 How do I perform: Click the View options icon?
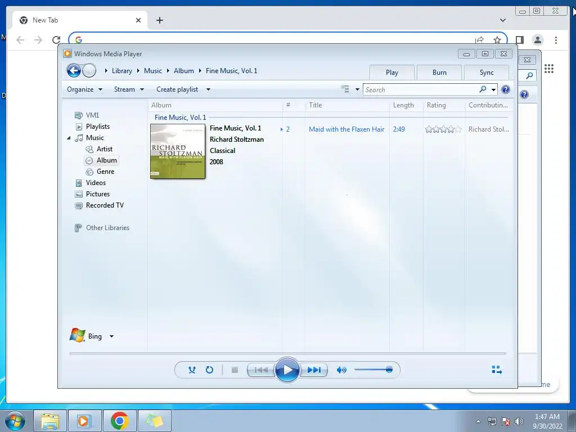click(345, 89)
